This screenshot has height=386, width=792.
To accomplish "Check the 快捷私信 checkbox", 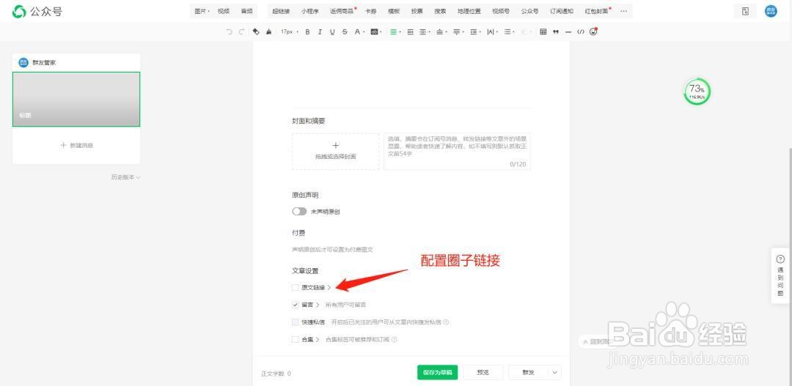I will 296,322.
